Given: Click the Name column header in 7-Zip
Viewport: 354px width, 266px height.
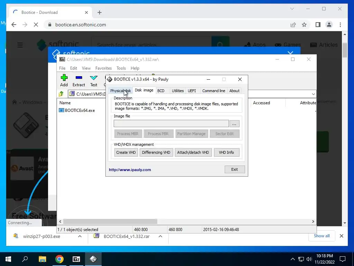Looking at the screenshot, I should [x=65, y=103].
